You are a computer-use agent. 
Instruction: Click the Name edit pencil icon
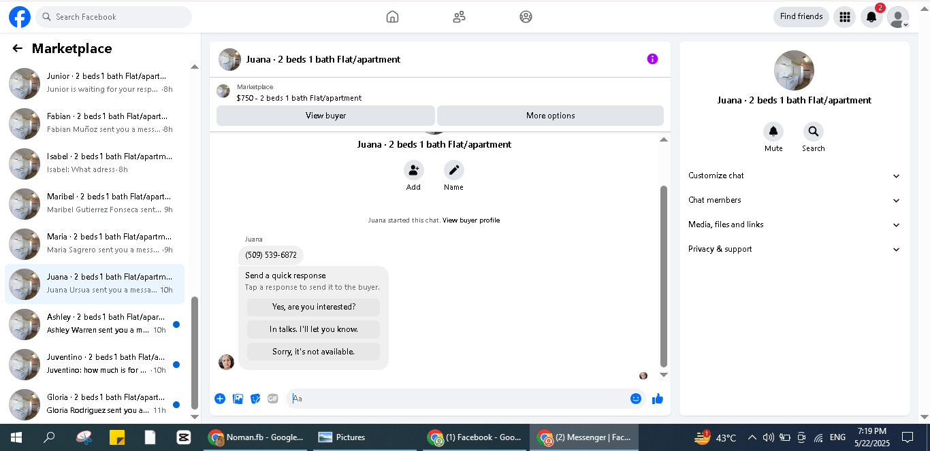(453, 170)
